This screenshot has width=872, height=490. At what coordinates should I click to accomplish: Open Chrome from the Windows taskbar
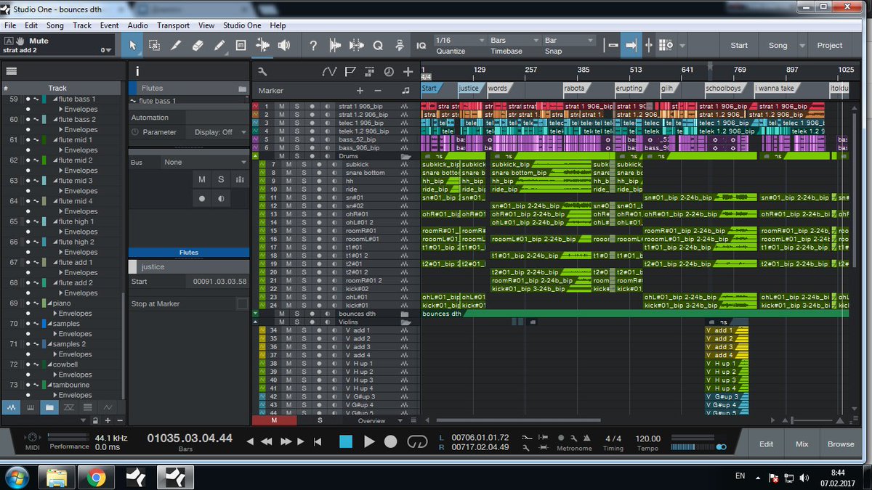94,478
